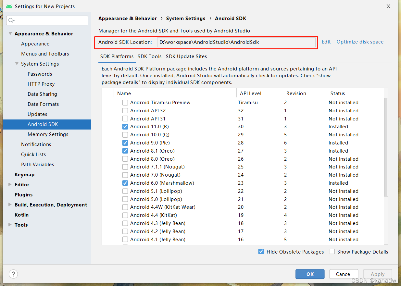Check Android 10.0 (Q) platform
401x286 pixels.
[125, 135]
